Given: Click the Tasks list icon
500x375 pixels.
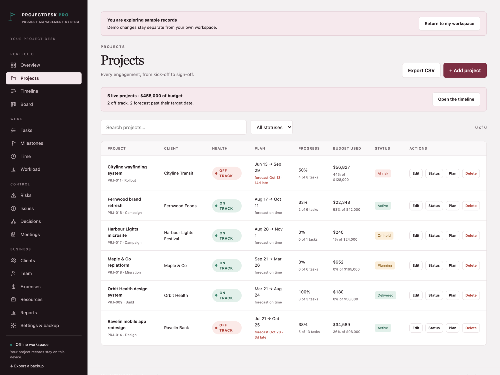Looking at the screenshot, I should click(x=13, y=130).
